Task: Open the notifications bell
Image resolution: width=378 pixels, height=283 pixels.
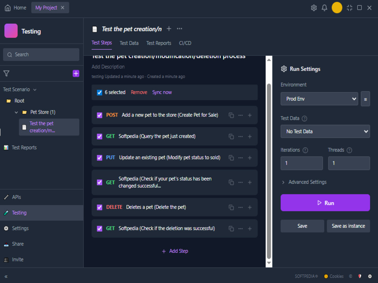Action: [324, 8]
